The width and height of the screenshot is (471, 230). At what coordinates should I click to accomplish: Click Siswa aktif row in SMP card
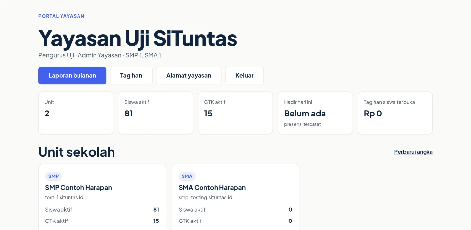tap(102, 210)
